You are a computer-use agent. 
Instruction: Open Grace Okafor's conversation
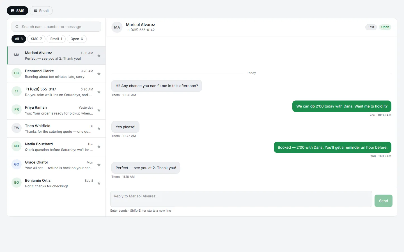click(56, 165)
